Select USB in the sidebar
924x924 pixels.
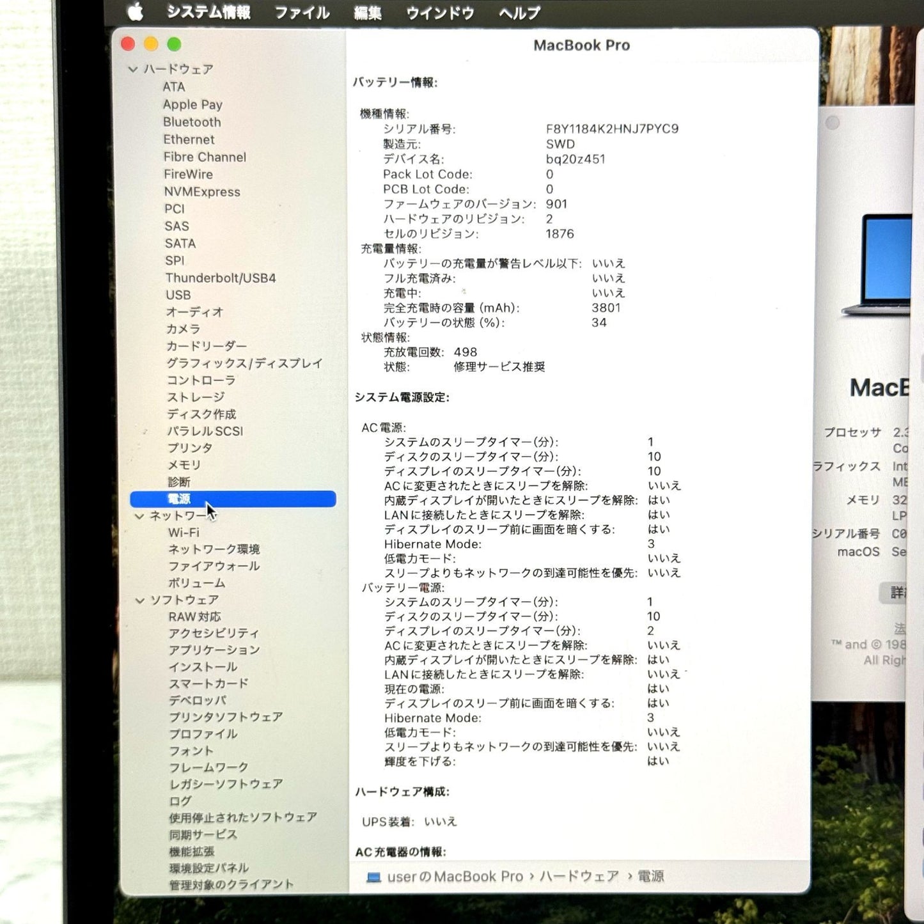click(x=178, y=295)
